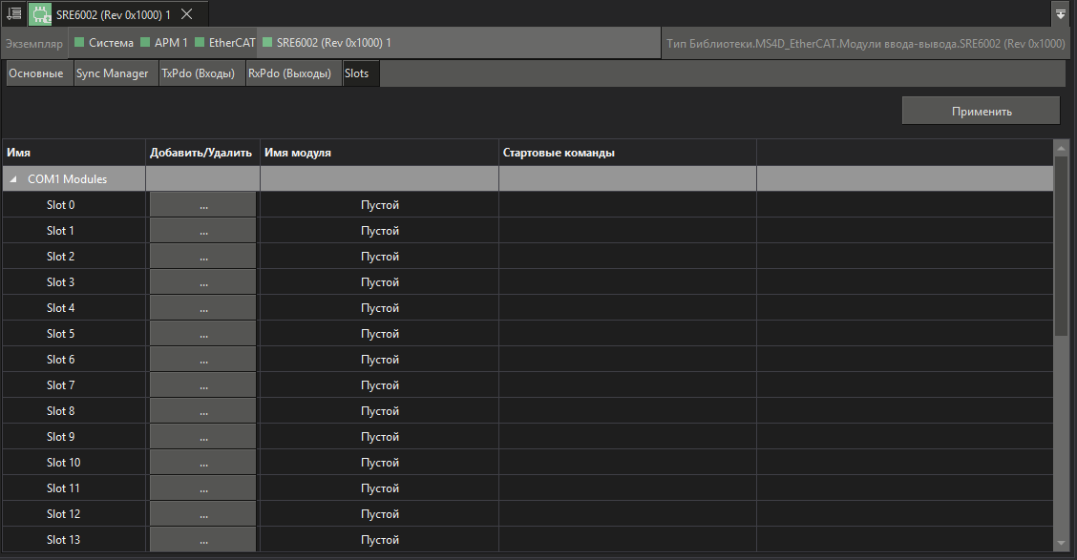Viewport: 1077px width, 560px height.
Task: Select the Slot 2 row name
Action: coord(60,257)
